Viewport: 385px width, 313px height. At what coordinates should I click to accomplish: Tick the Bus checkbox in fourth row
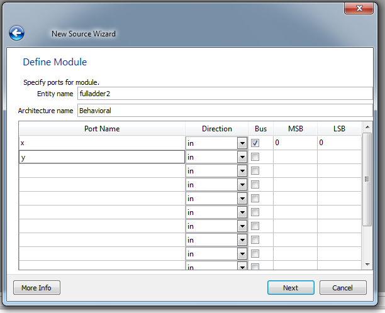point(255,185)
